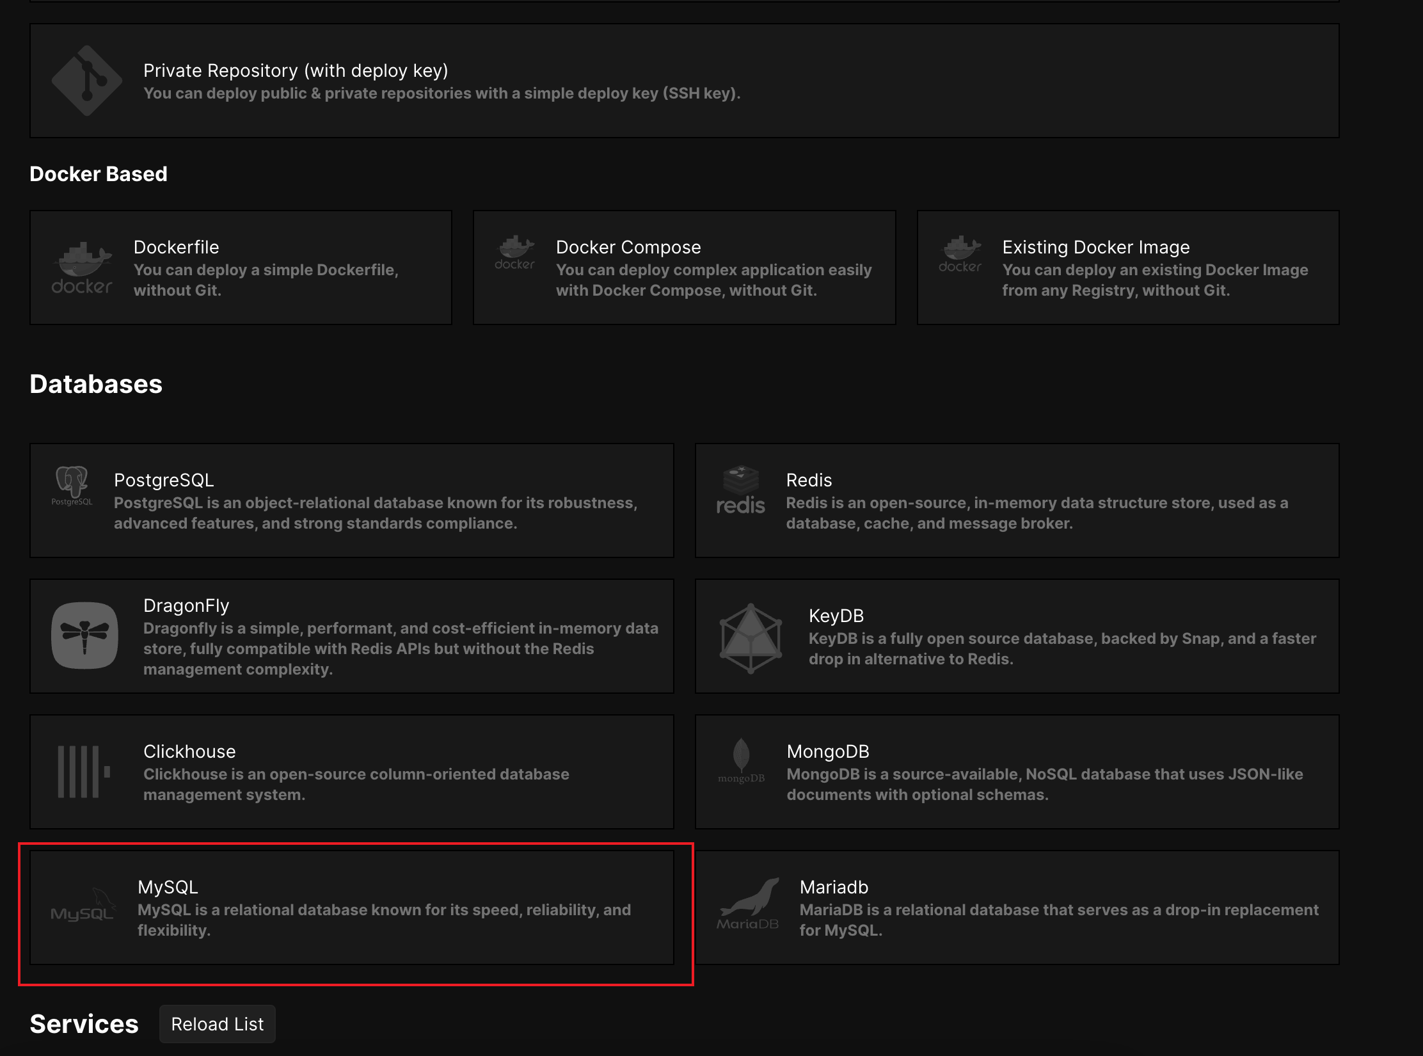Click the MongoDB leaf logo
This screenshot has height=1056, width=1423.
[741, 761]
